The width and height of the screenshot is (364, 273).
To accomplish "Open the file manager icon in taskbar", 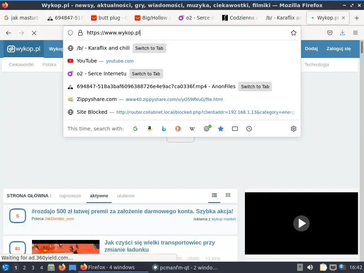I will (51, 267).
